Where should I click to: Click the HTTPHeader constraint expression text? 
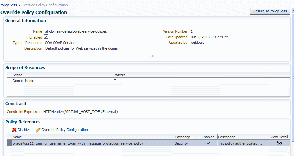[80, 112]
